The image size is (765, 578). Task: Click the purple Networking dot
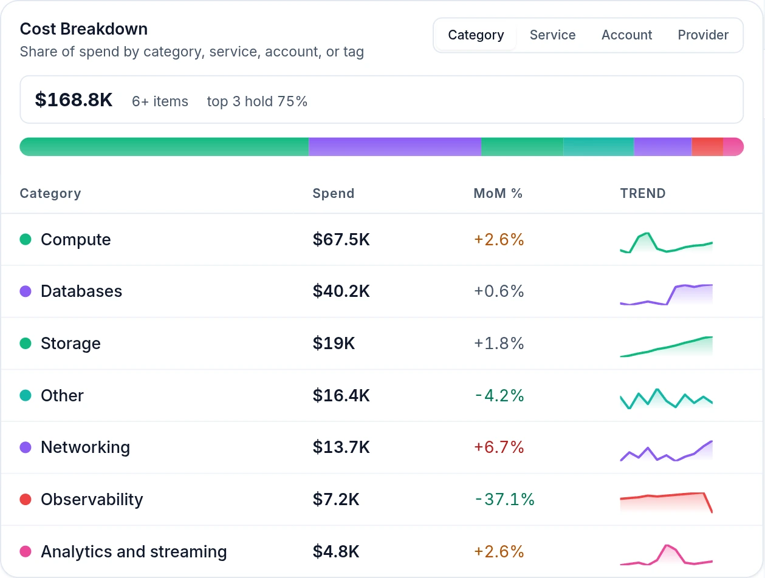(x=26, y=447)
